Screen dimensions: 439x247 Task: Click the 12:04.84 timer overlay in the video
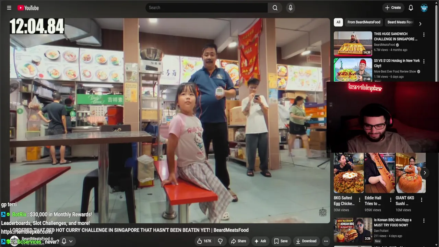37,26
